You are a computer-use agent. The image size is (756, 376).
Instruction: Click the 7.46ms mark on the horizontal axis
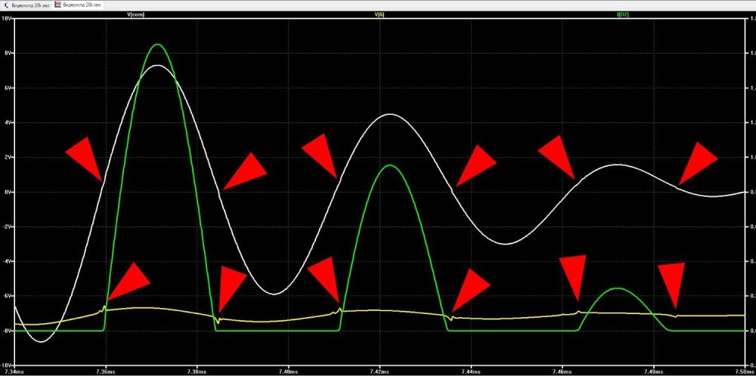pyautogui.click(x=562, y=371)
